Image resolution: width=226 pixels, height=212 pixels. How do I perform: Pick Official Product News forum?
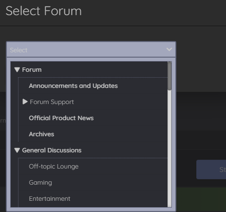(x=61, y=118)
